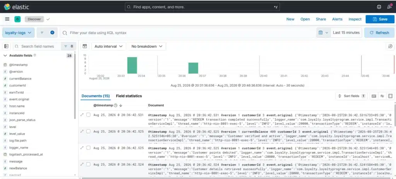Viewport: 396px width, 179px height.
Task: Expand the 20:36:42.524 document row
Action: [x=82, y=164]
